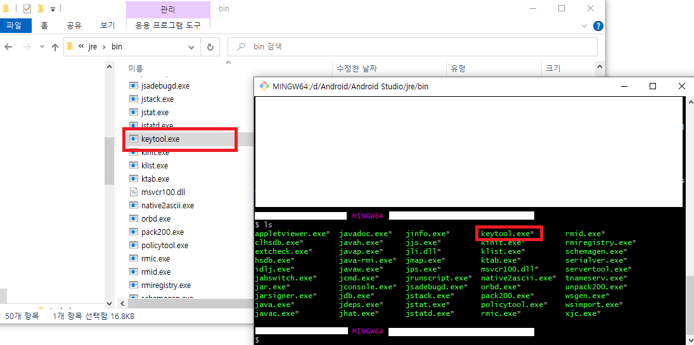Select jstat.exe in file list
The height and width of the screenshot is (345, 694).
point(155,112)
